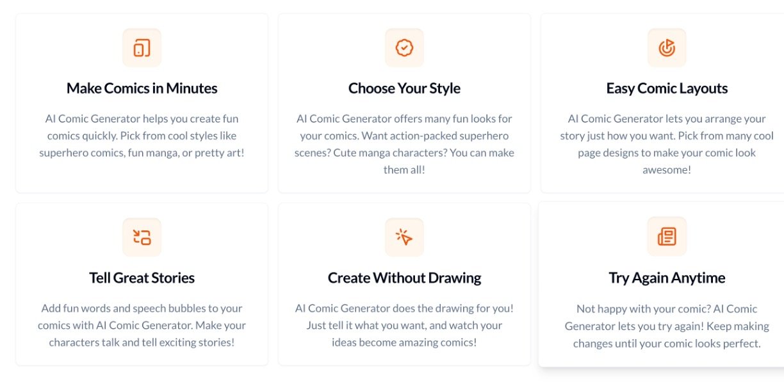Select the Choose Your Style heading
Screen dimensions: 784x389
(404, 88)
